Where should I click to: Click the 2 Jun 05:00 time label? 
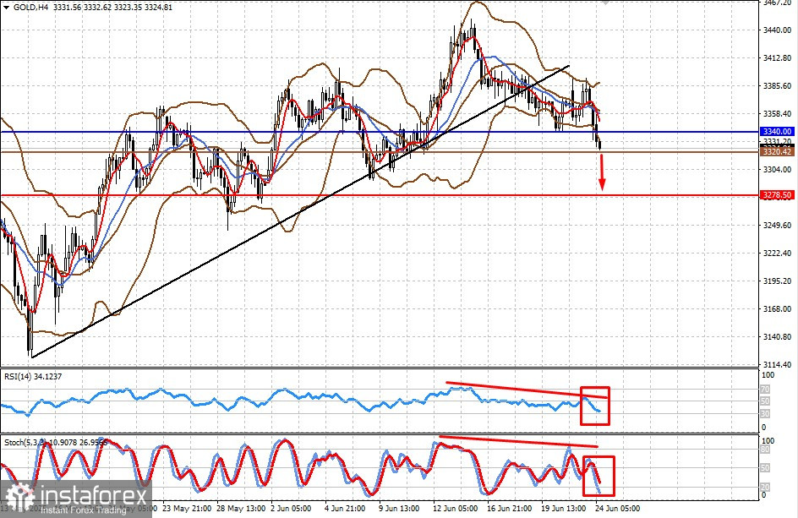(291, 509)
